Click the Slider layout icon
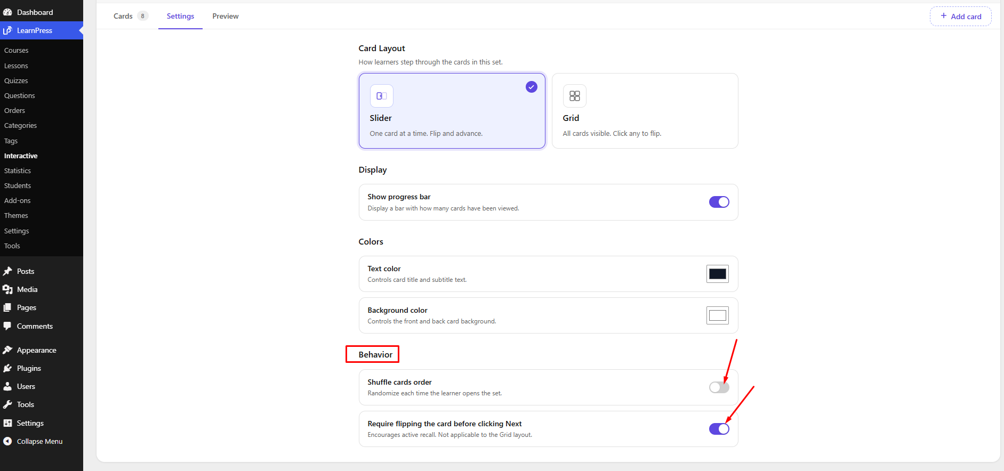1004x471 pixels. click(x=382, y=96)
